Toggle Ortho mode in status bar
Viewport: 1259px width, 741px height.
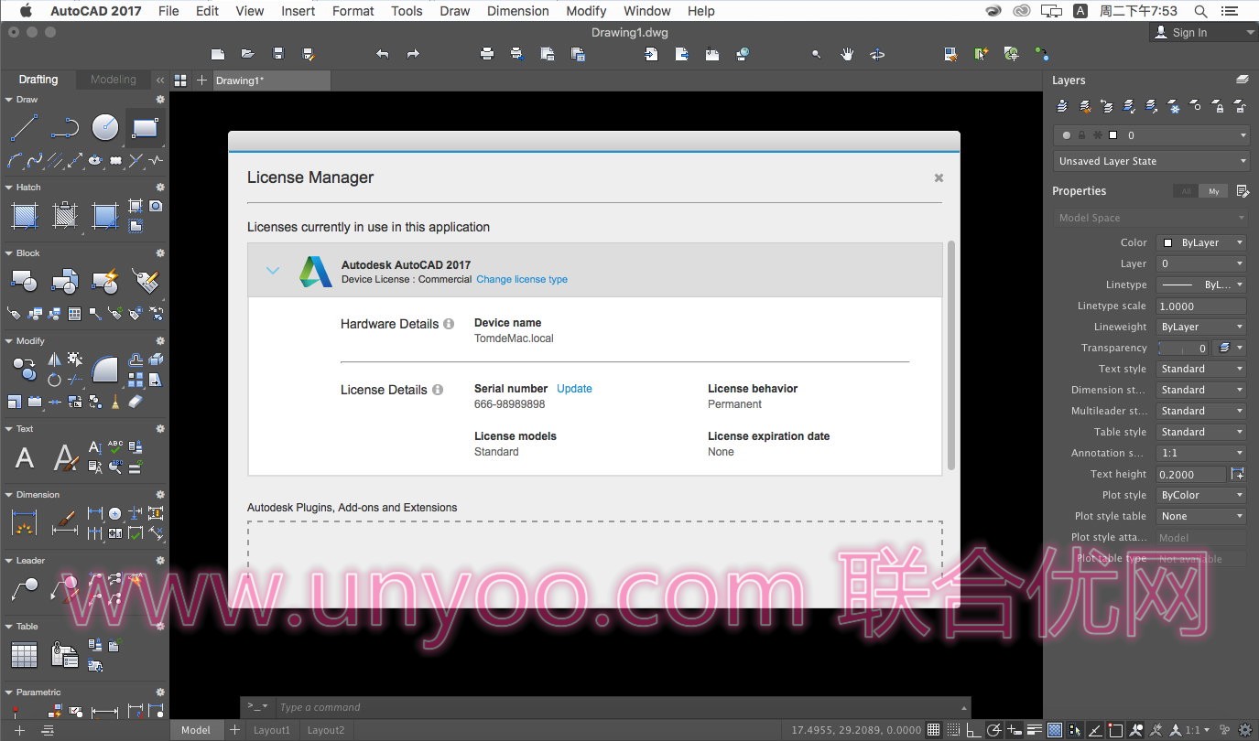tap(974, 730)
